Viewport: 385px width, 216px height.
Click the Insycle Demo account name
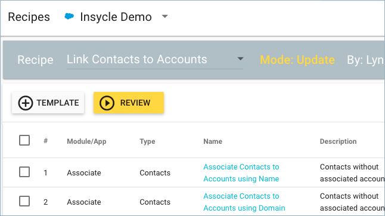[116, 17]
